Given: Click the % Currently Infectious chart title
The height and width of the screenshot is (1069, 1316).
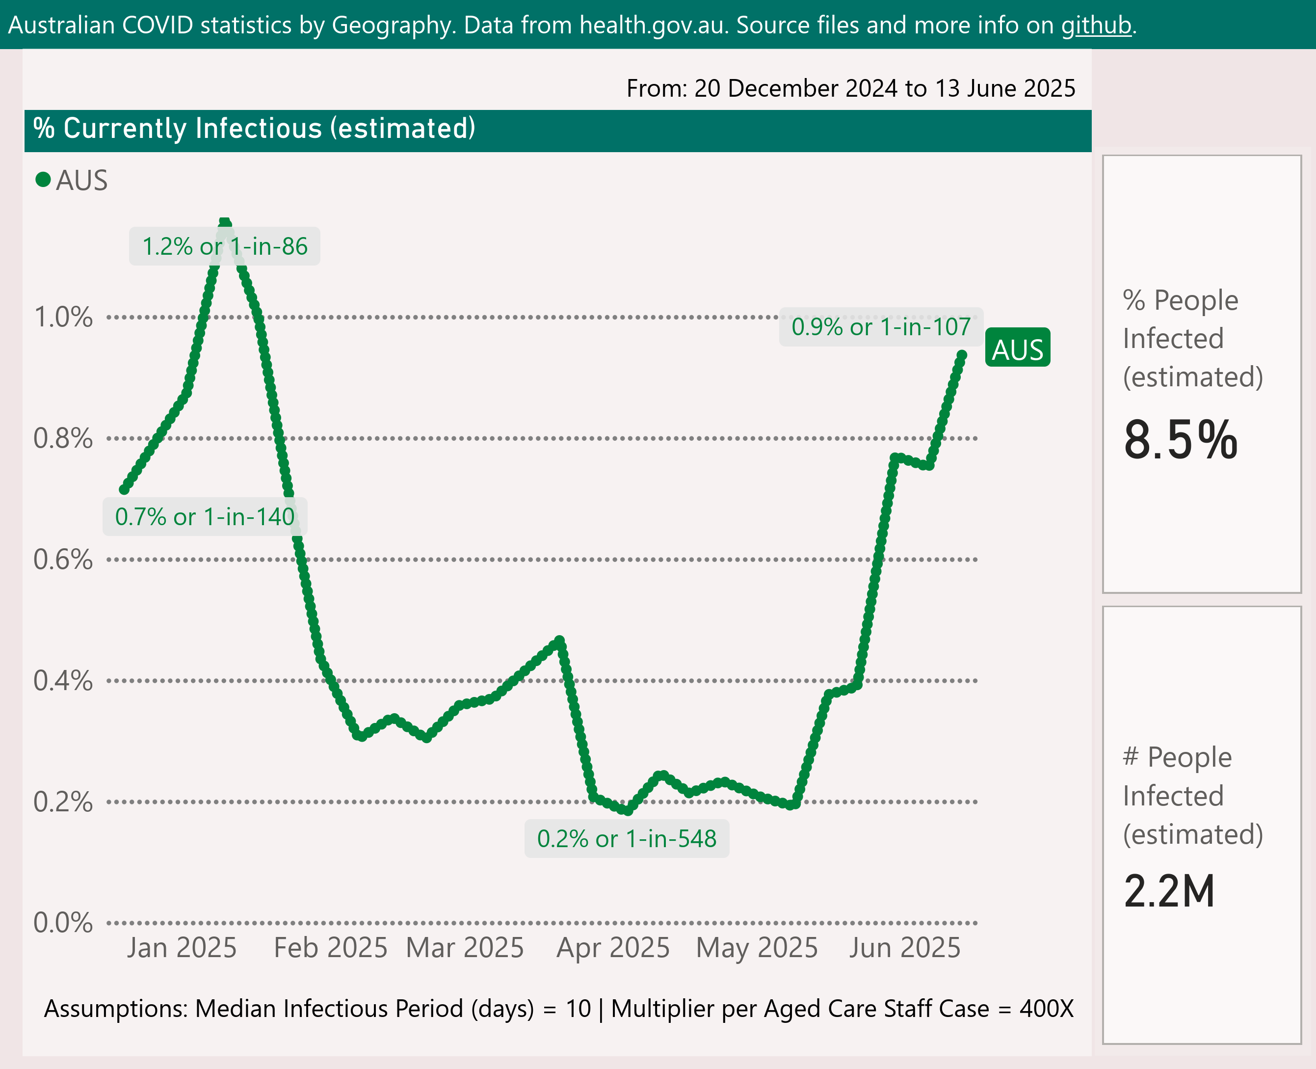Looking at the screenshot, I should click(x=254, y=129).
